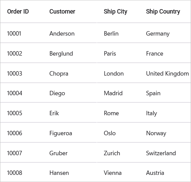The image size is (191, 182).
Task: Click the Germany country cell
Action: coord(158,34)
